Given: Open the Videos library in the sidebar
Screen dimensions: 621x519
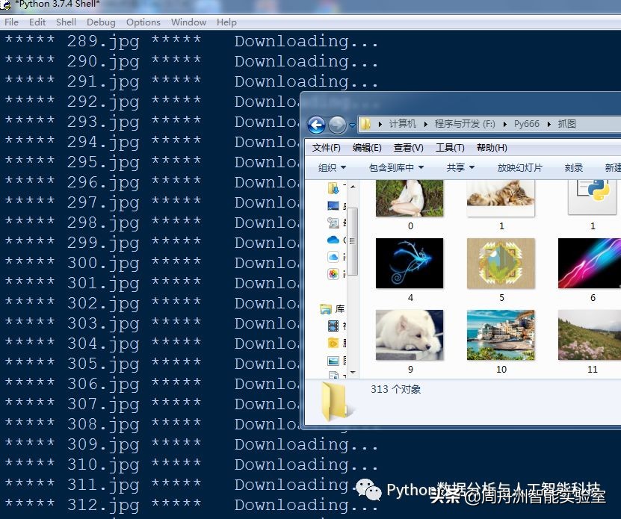Looking at the screenshot, I should click(332, 325).
